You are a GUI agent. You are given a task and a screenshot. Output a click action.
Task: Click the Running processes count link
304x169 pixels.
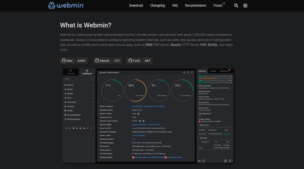point(133,139)
